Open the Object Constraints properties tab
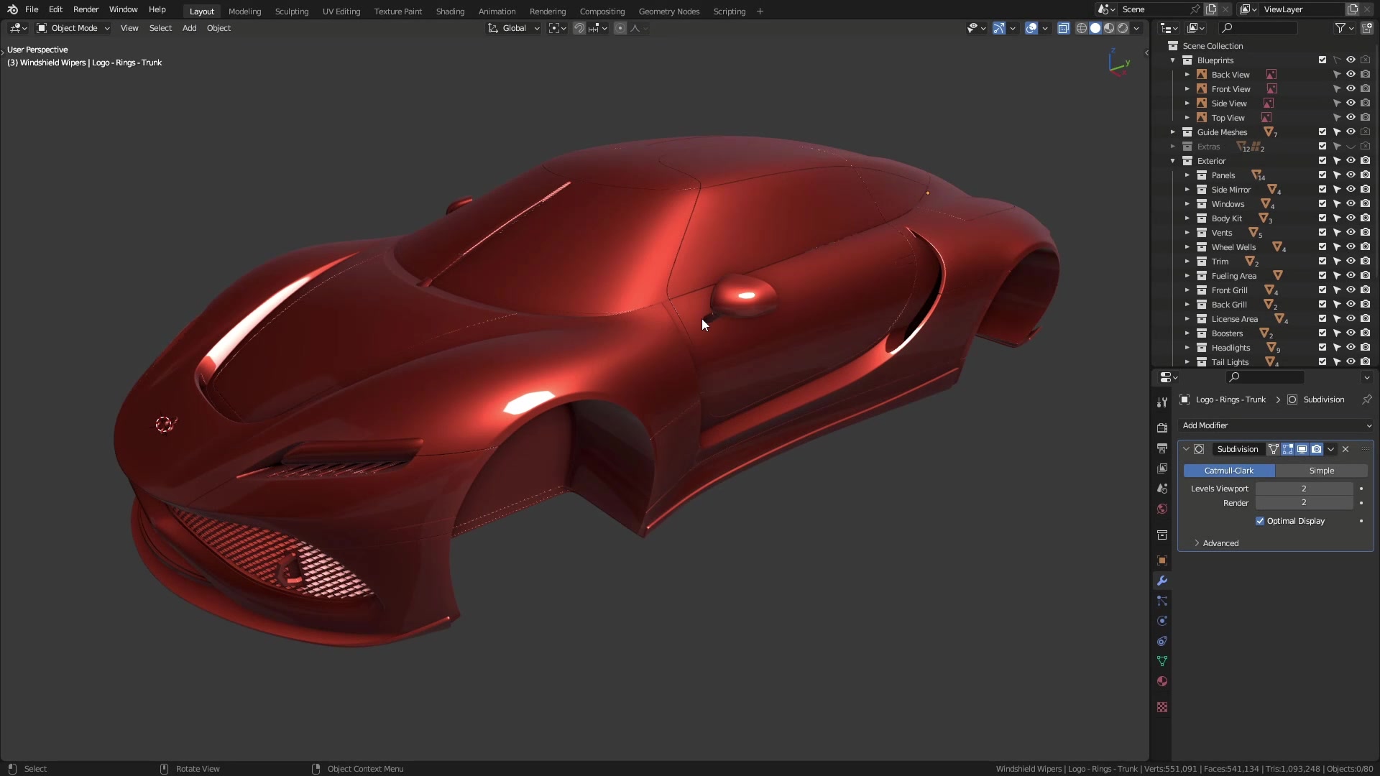Screen dimensions: 1380x776 pyautogui.click(x=1162, y=641)
